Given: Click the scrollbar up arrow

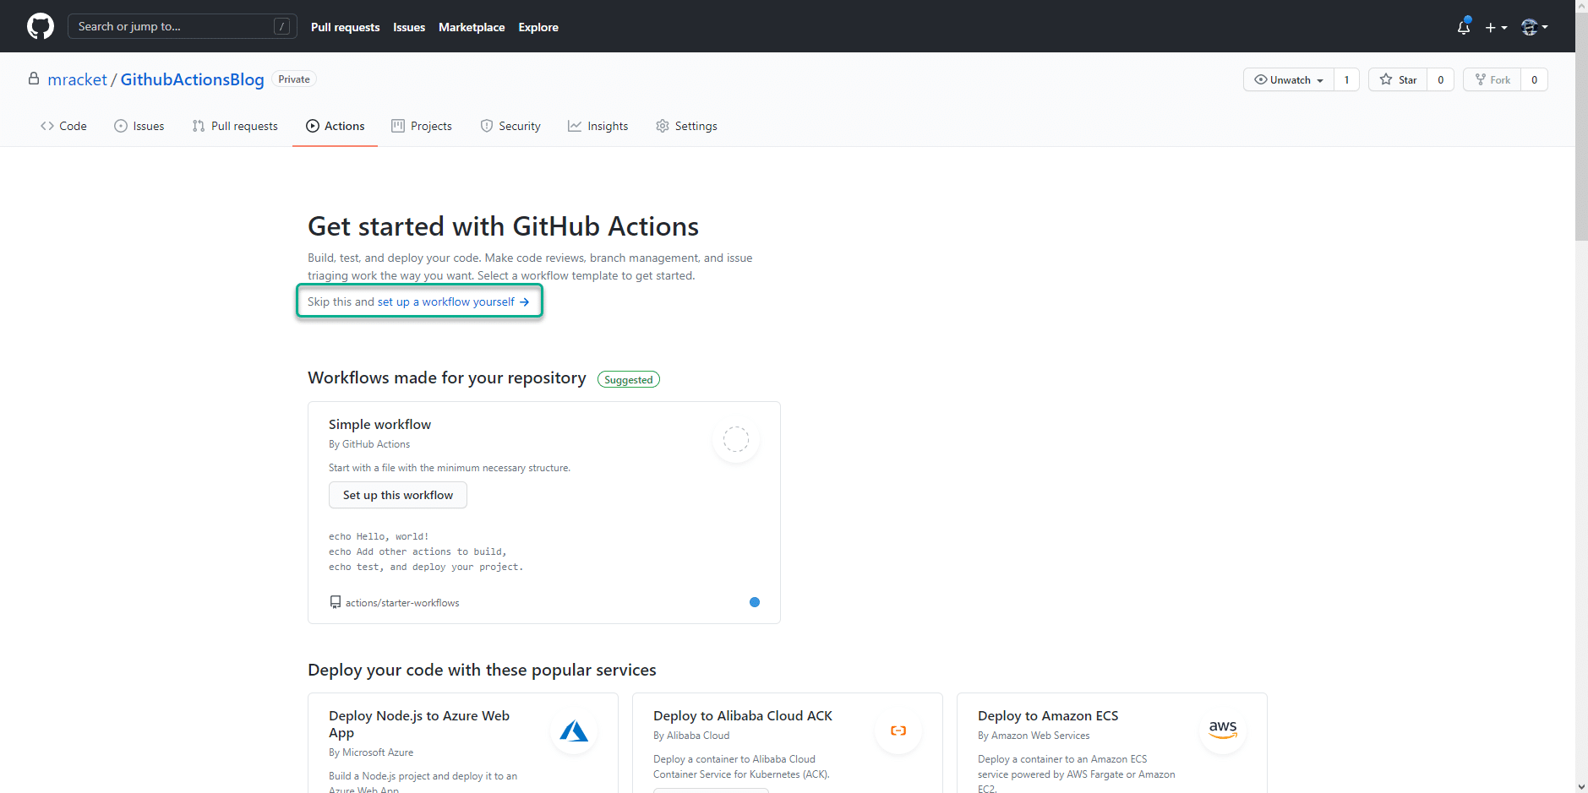Looking at the screenshot, I should [1581, 6].
